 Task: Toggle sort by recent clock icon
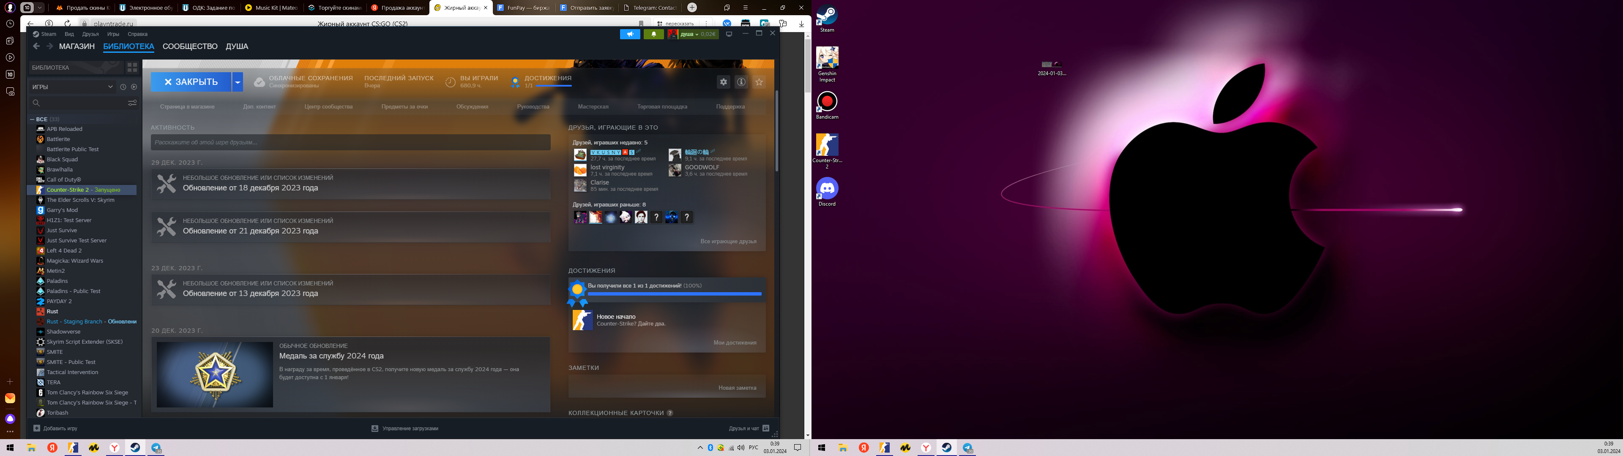[x=123, y=87]
